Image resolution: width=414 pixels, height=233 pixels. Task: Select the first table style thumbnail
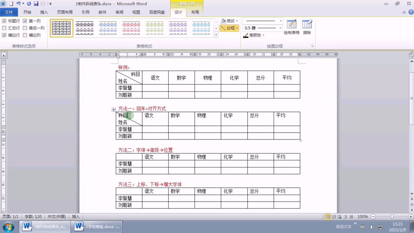[x=61, y=28]
